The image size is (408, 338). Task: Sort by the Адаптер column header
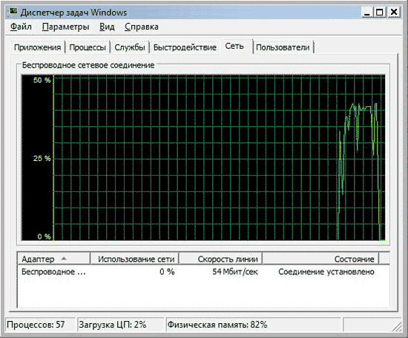[x=53, y=259]
